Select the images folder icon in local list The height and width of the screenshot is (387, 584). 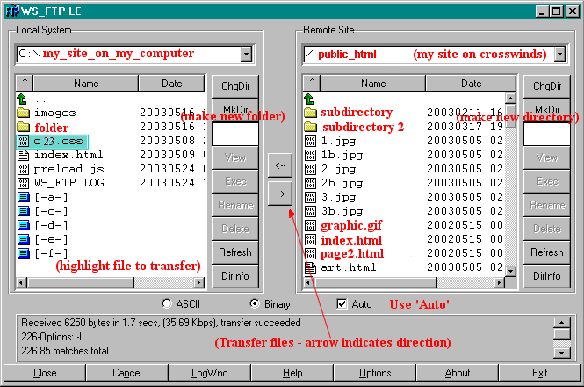click(23, 113)
